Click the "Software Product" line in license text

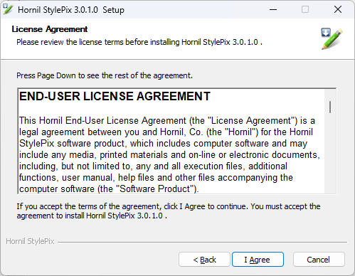pyautogui.click(x=109, y=189)
